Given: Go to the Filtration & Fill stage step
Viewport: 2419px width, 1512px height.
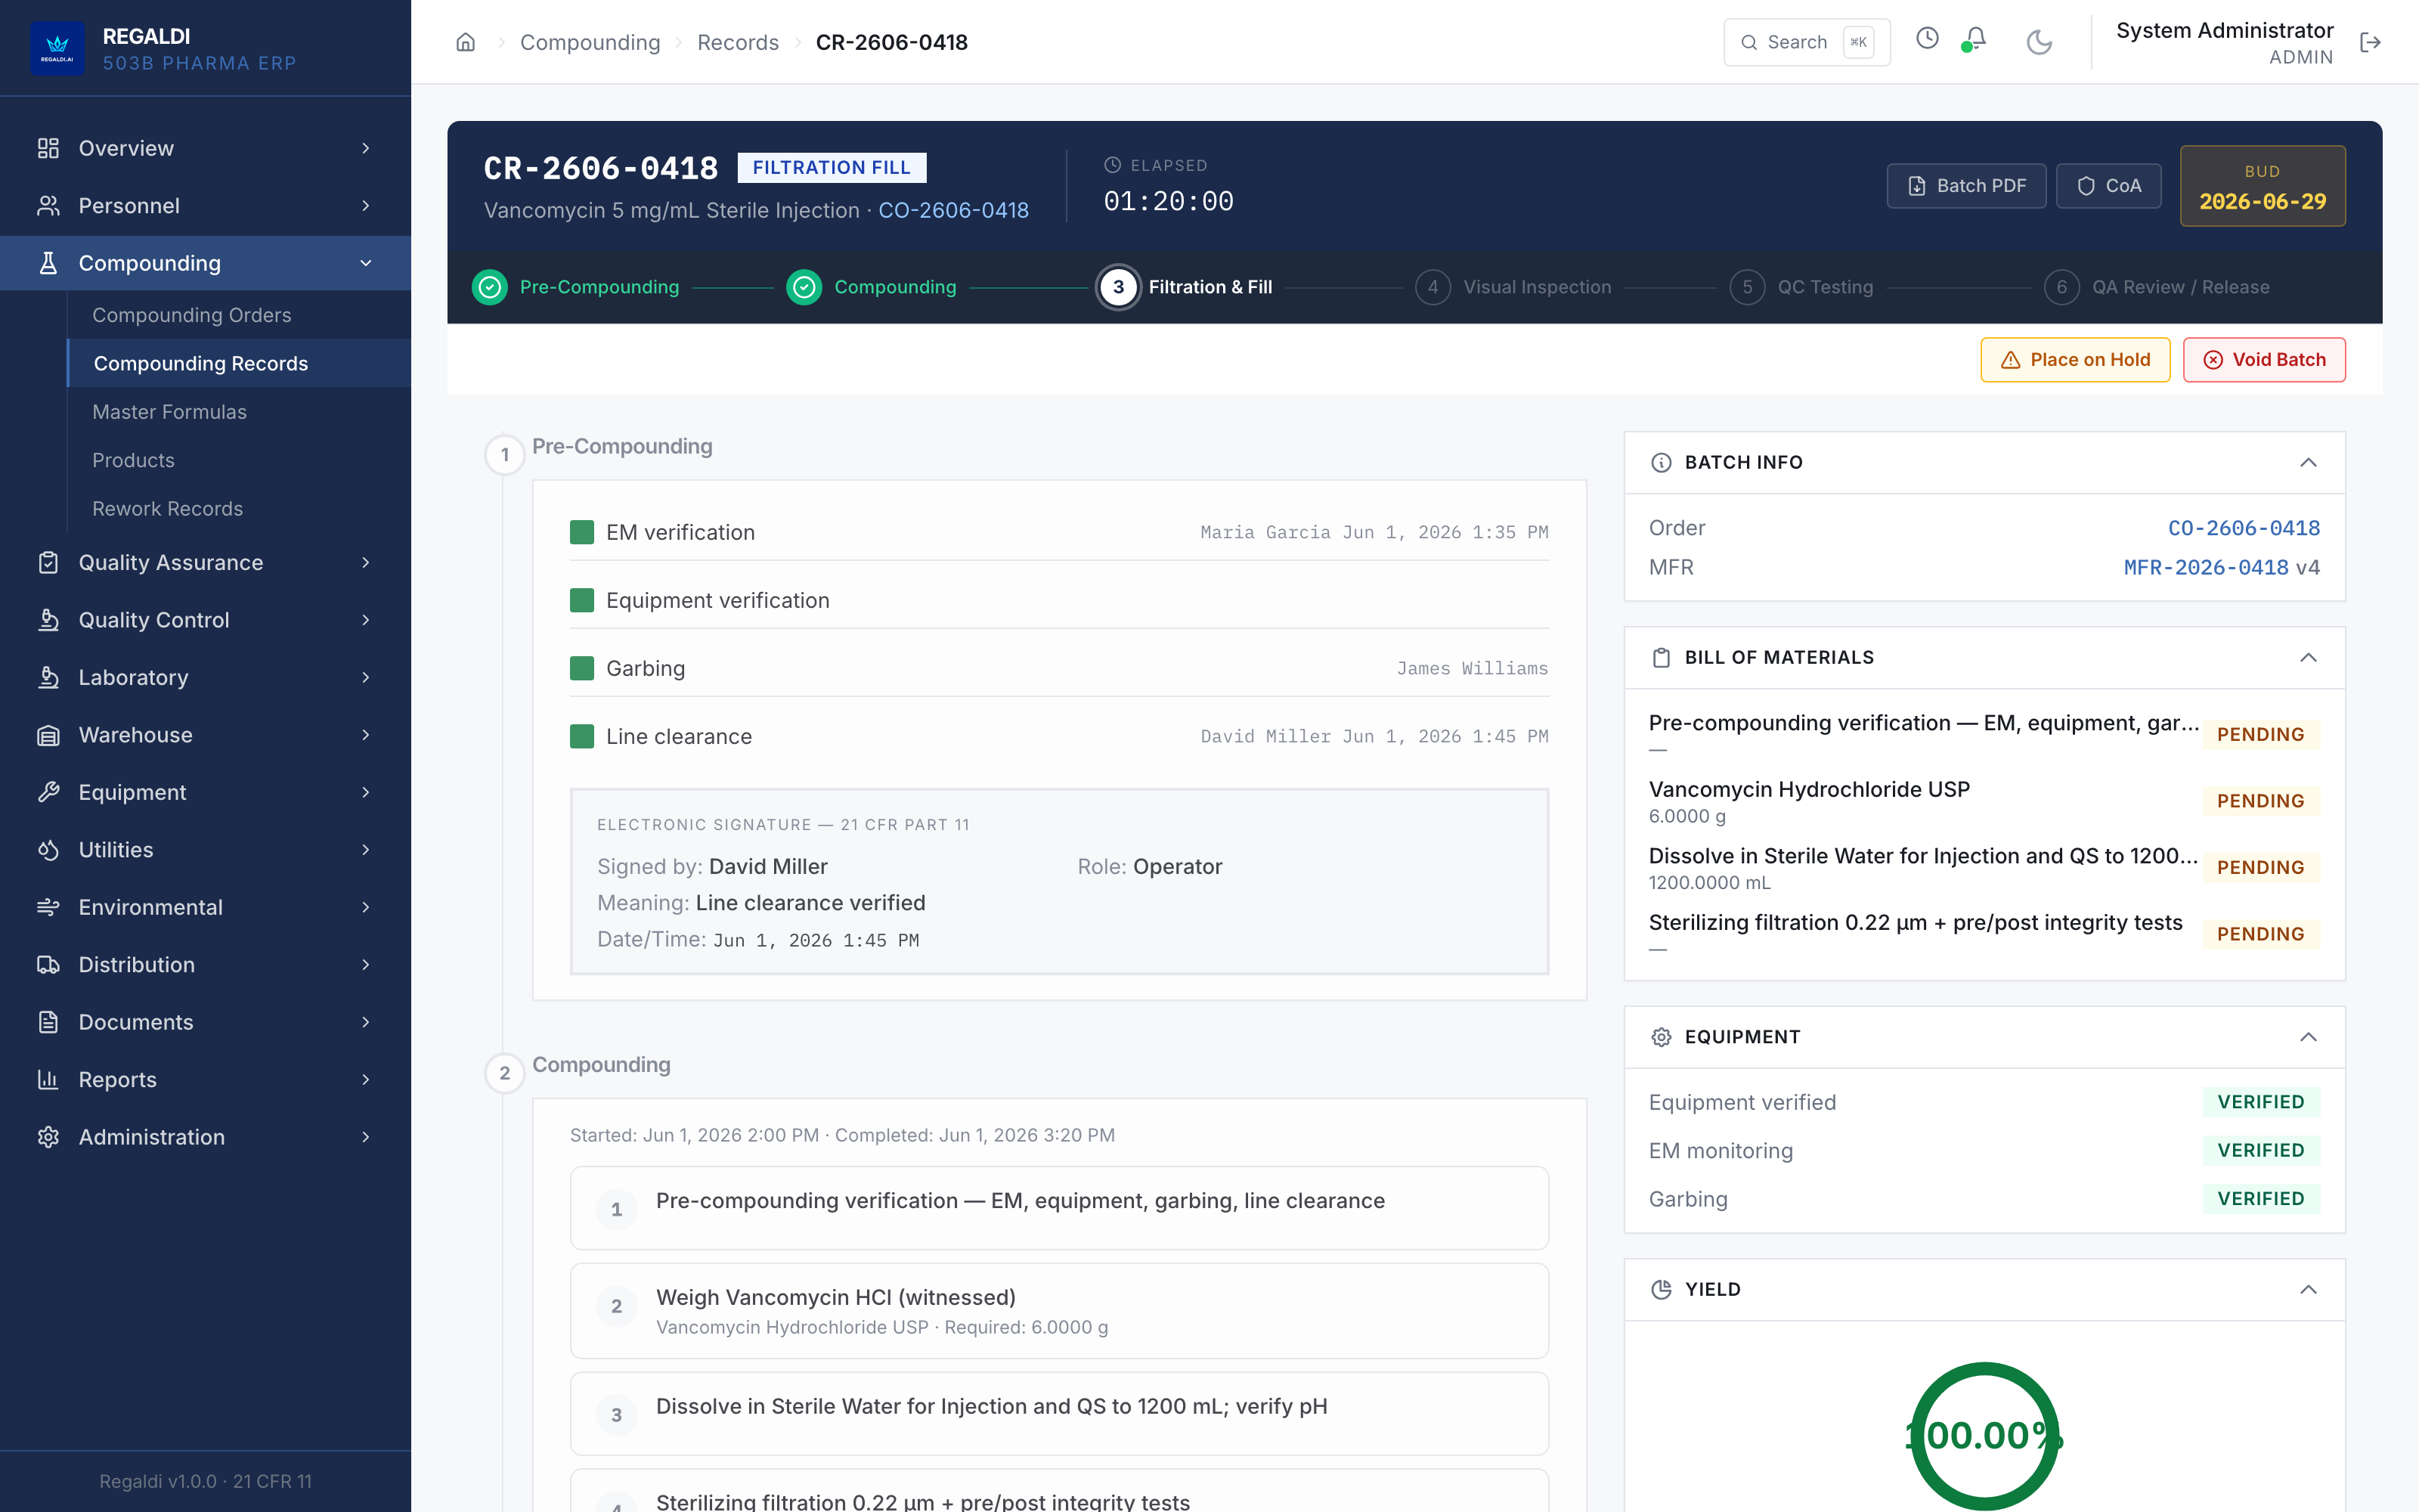Looking at the screenshot, I should click(x=1185, y=287).
